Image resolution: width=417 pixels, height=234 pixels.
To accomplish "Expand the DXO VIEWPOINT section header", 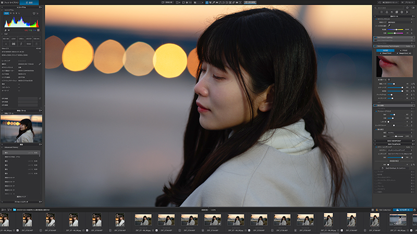I will click(x=394, y=141).
